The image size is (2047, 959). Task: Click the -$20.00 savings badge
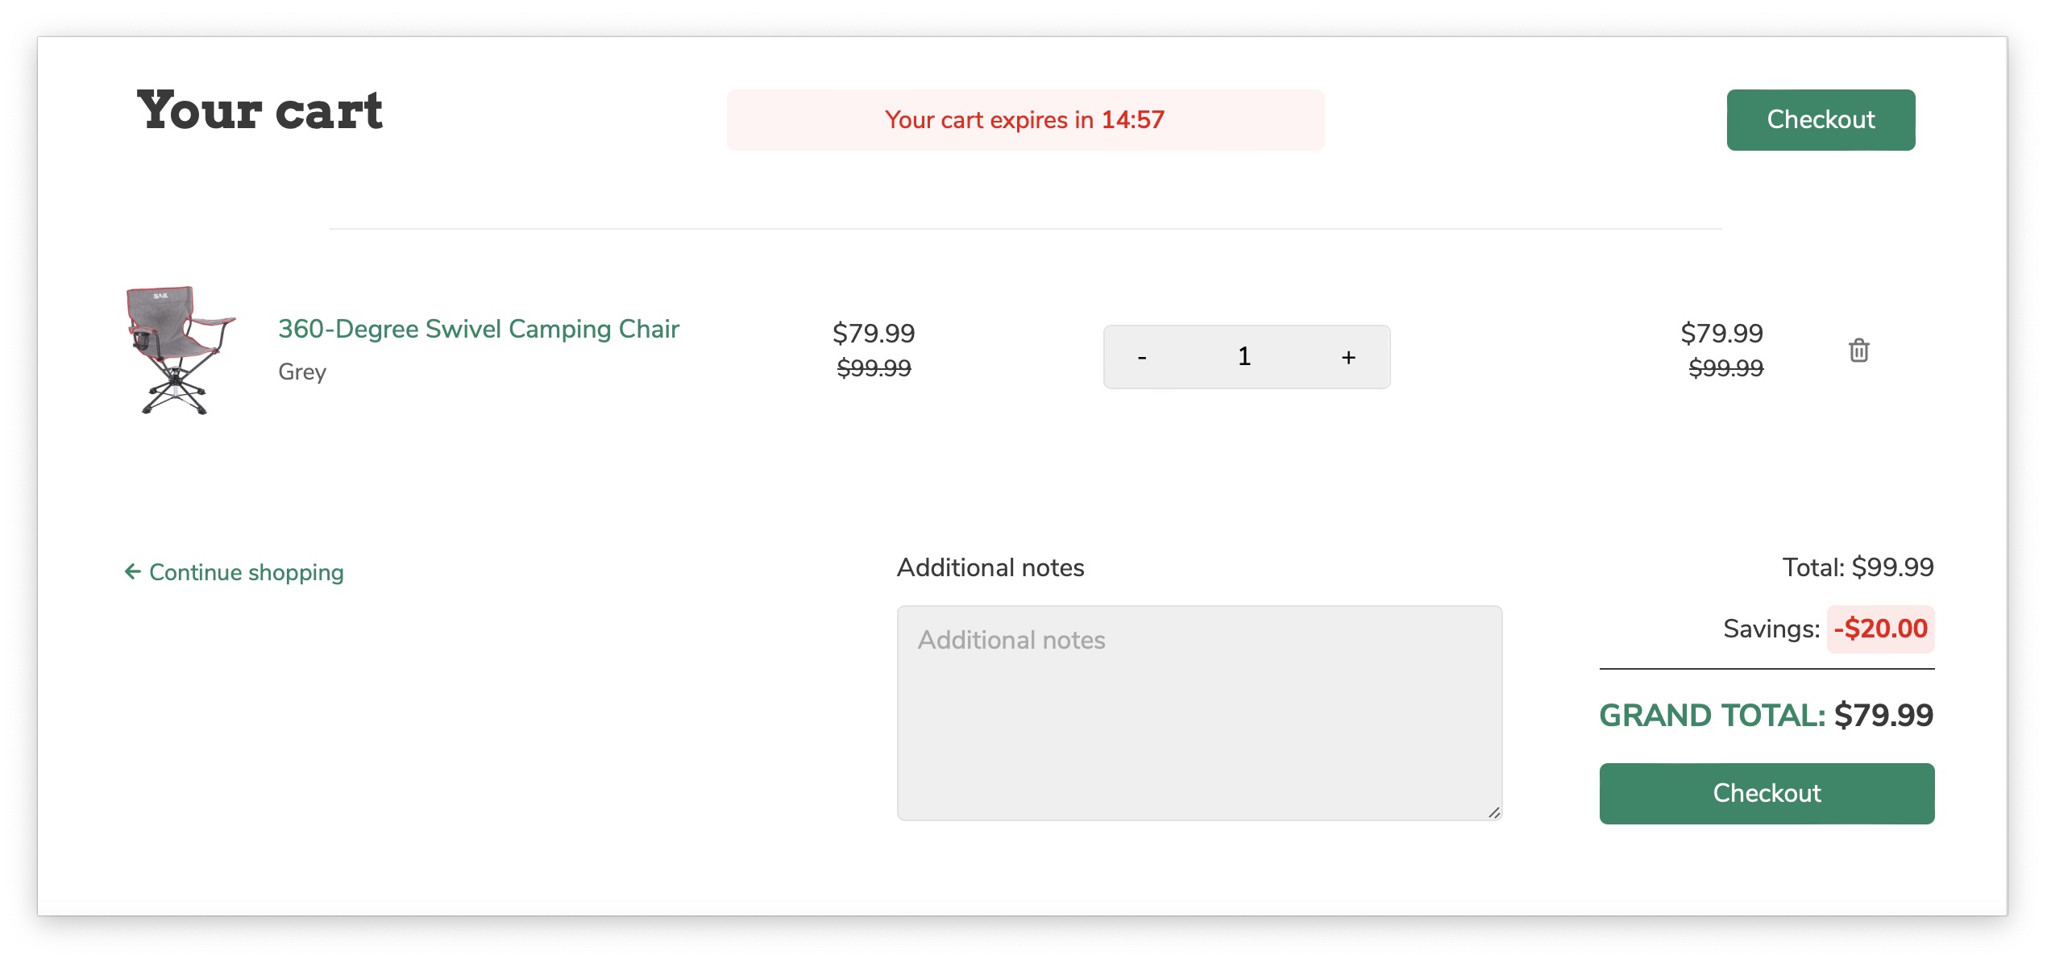tap(1879, 629)
